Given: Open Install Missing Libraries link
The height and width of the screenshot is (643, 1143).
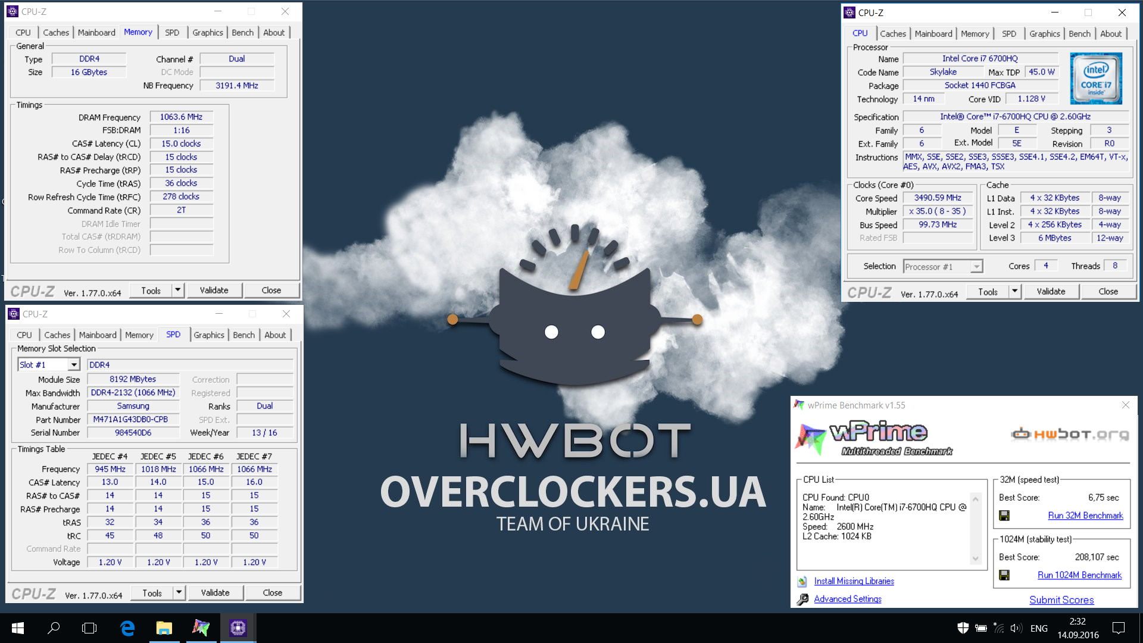Looking at the screenshot, I should pos(854,581).
